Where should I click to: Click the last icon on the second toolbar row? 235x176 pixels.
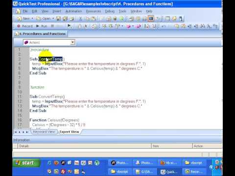click(215, 26)
